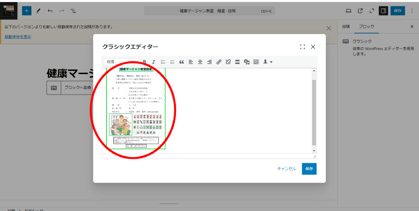Insert Read More tag
This screenshot has width=419, height=211.
237,62
